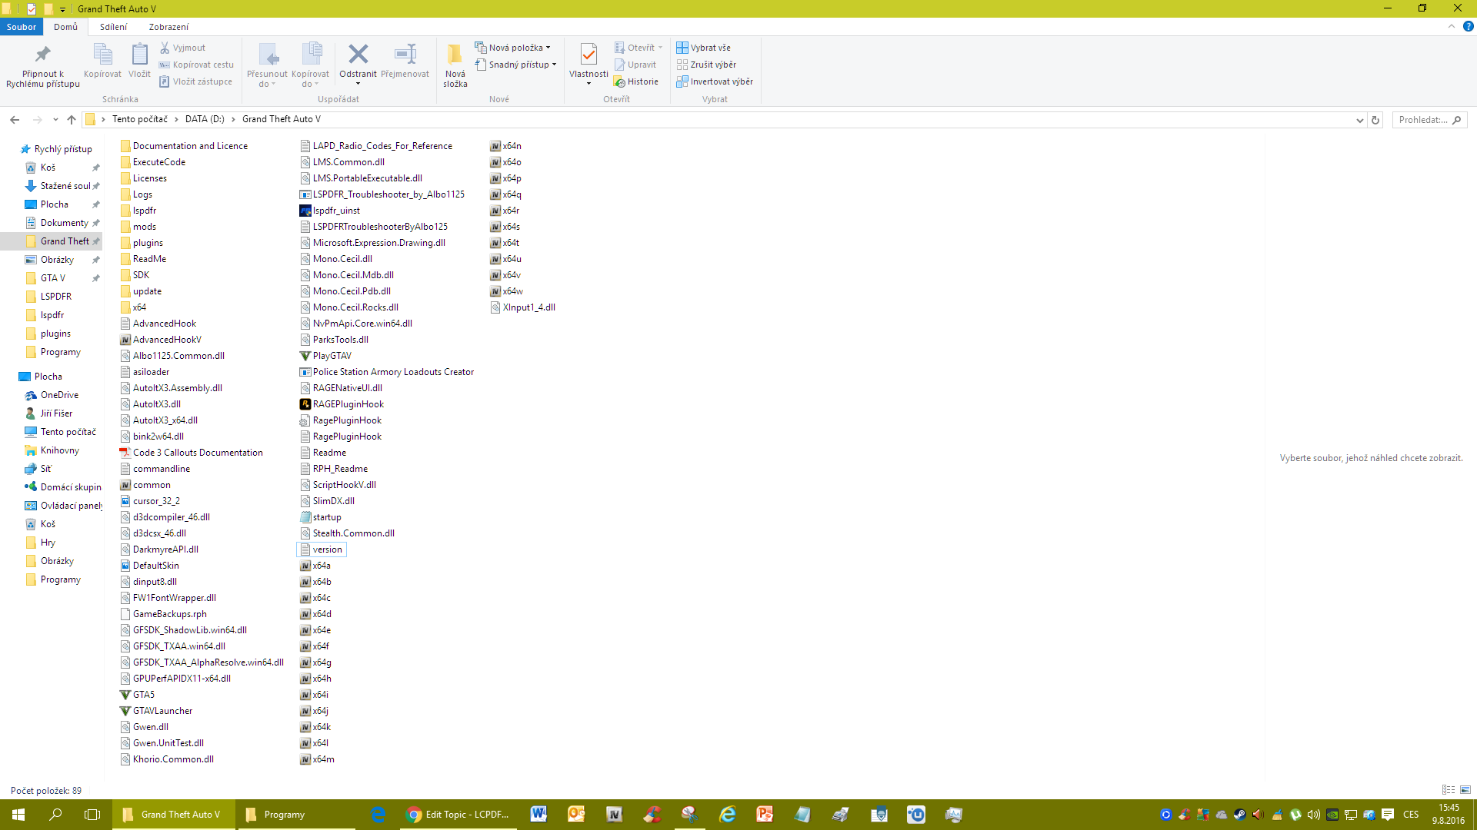The height and width of the screenshot is (830, 1477).
Task: Click the Prohledat search input field
Action: point(1422,120)
